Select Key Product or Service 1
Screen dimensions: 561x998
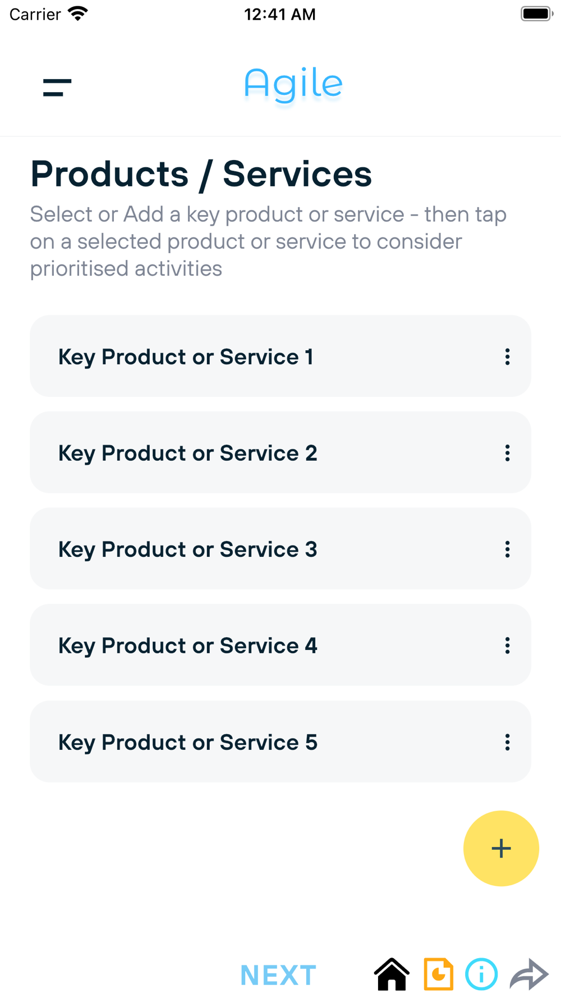[186, 357]
